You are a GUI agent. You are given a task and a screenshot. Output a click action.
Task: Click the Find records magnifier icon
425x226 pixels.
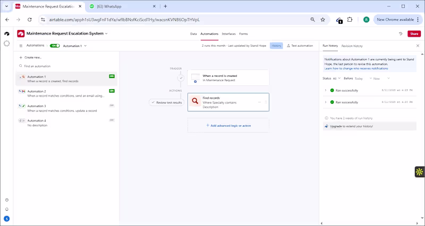195,101
